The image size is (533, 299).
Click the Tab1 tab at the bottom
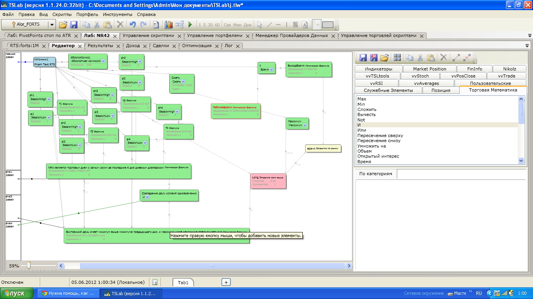[x=183, y=282]
